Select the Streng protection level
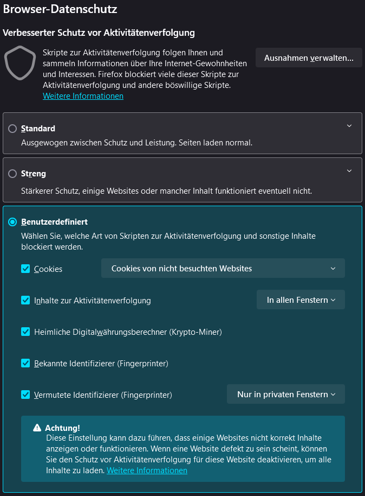 pos(12,173)
